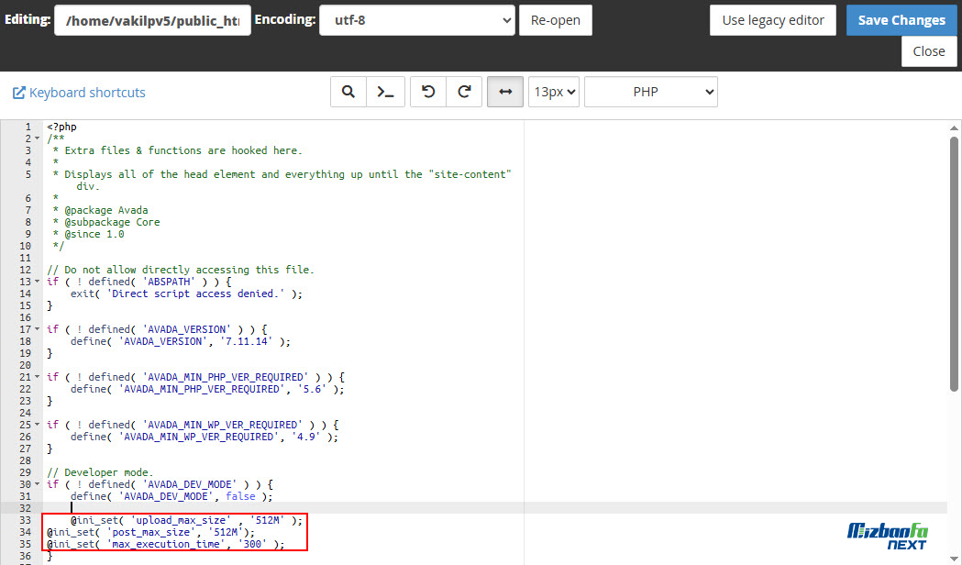Collapse the ABSPATH if-block fold at line 13

37,282
